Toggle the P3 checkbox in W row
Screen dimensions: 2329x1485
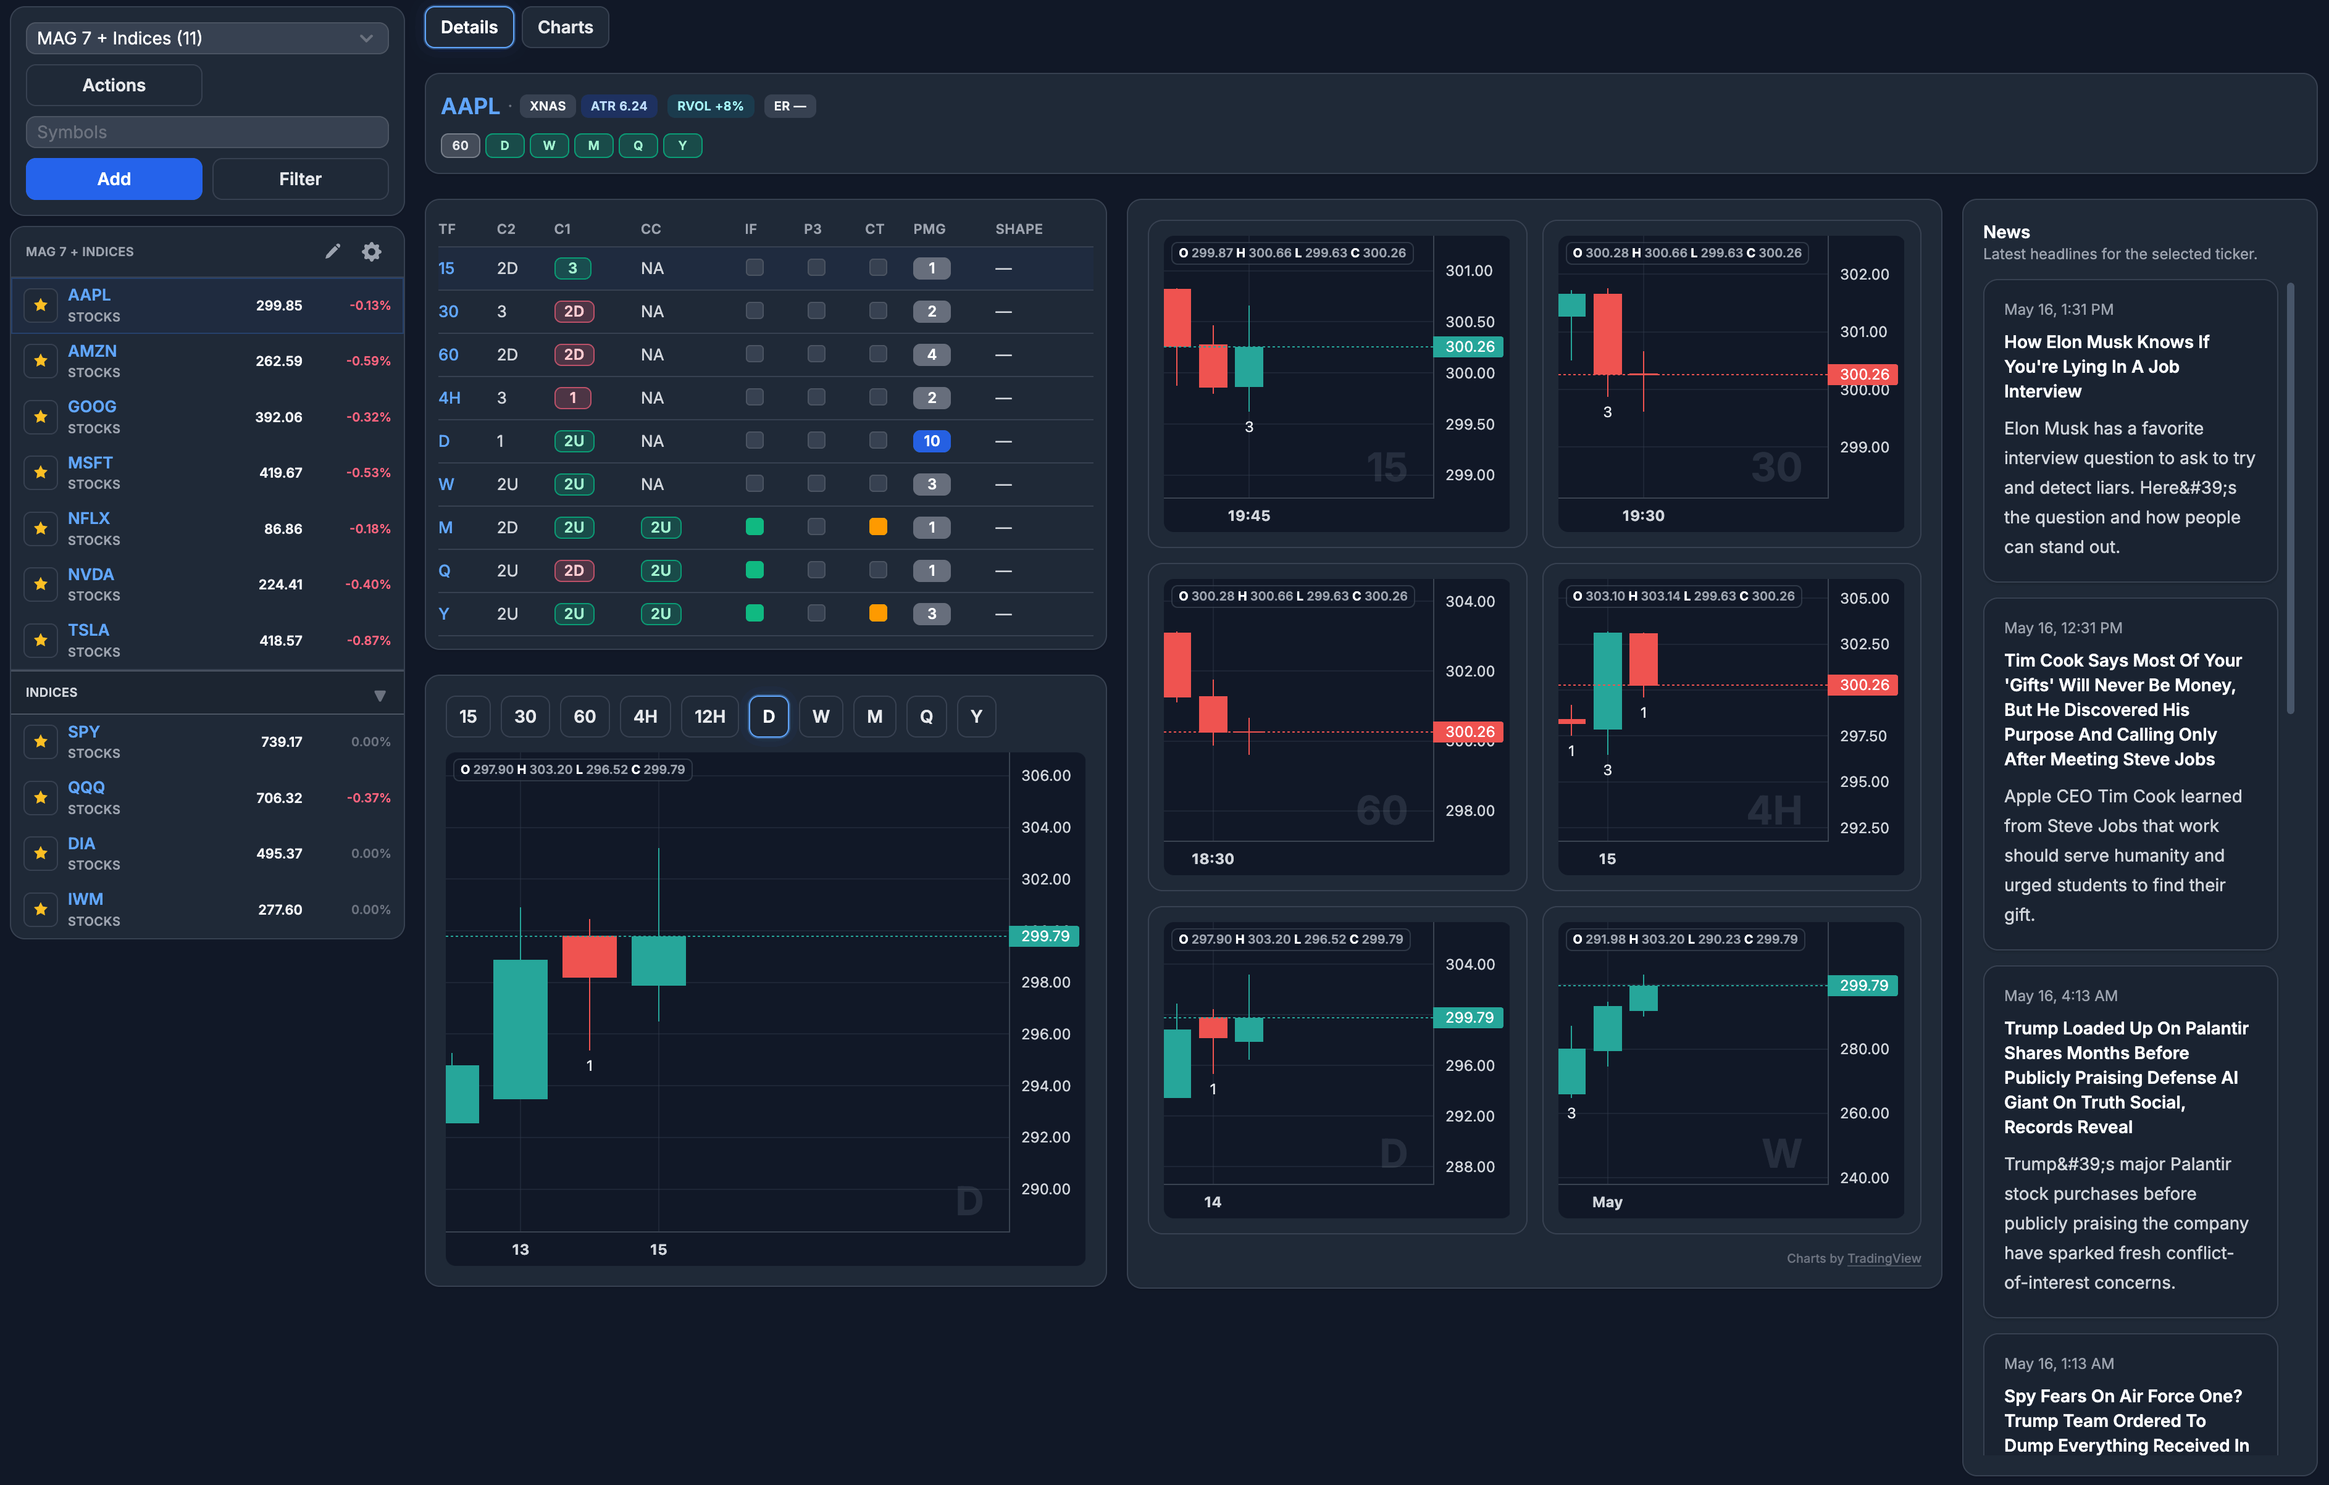pyautogui.click(x=816, y=483)
